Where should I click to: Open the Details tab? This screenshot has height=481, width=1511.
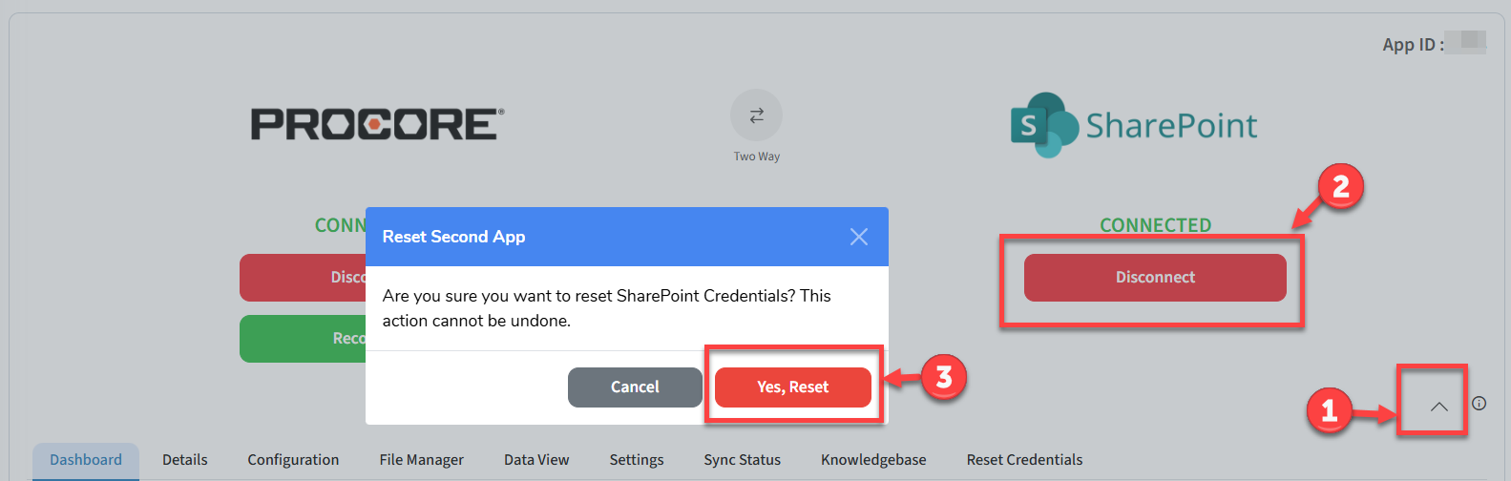(x=185, y=460)
